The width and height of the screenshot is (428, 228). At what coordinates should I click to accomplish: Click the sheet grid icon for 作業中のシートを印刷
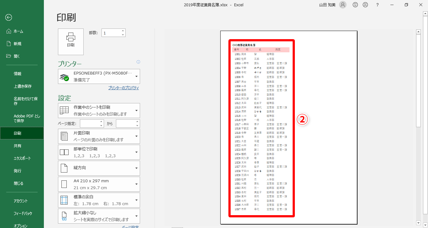(x=64, y=110)
